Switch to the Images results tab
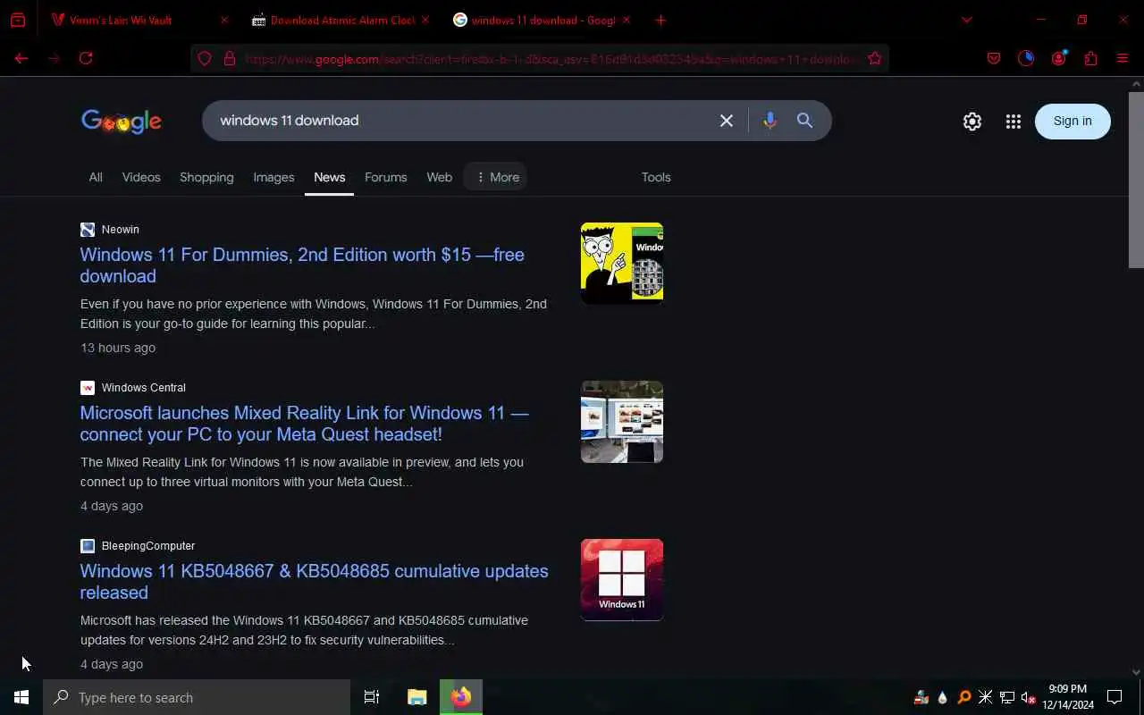The width and height of the screenshot is (1144, 715). tap(273, 177)
